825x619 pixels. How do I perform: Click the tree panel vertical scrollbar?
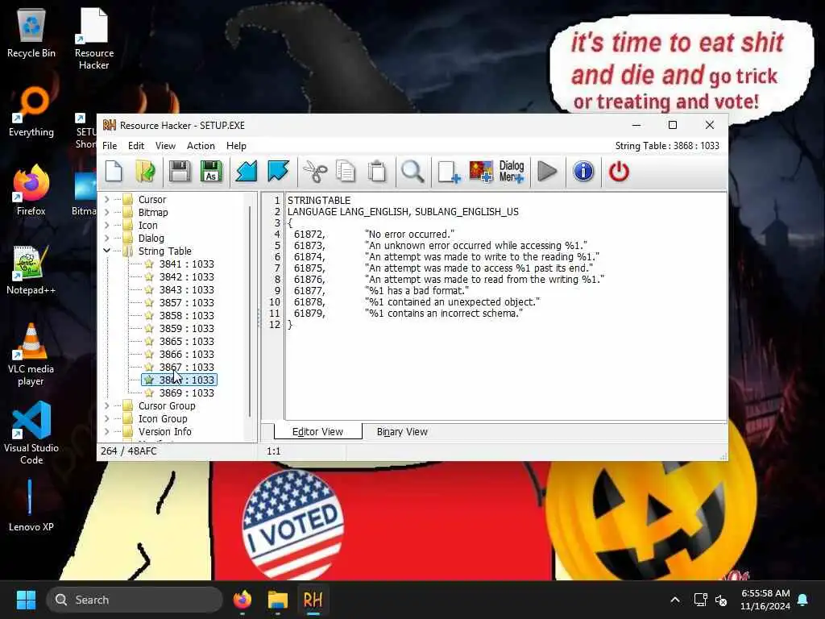click(x=250, y=310)
